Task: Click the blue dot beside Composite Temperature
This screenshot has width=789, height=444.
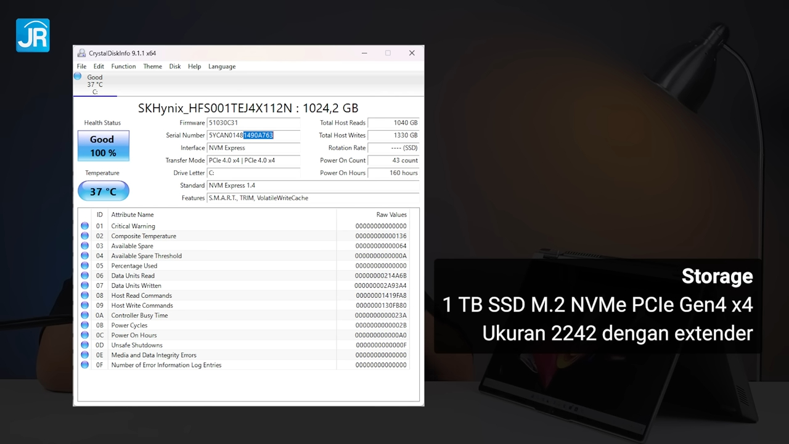Action: [84, 236]
